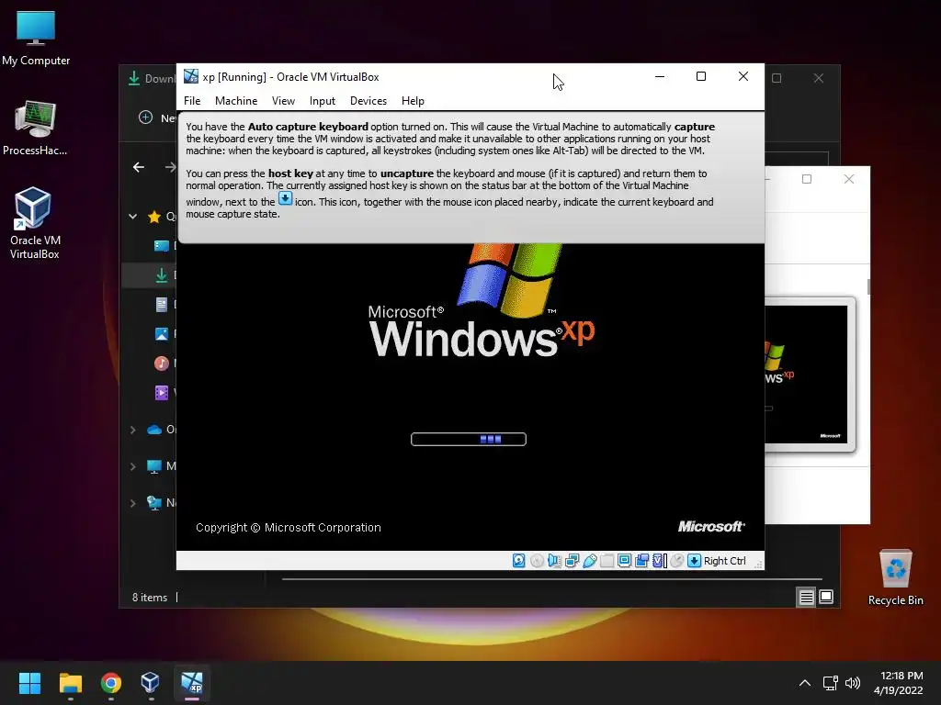Open the clock showing 12:18 PM

pyautogui.click(x=899, y=683)
